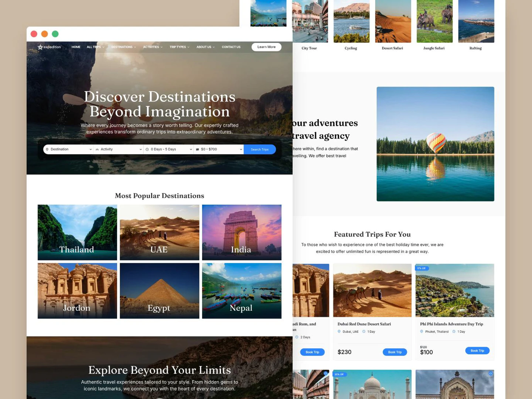Click the 17% Off badge on Phi Phi card

tap(422, 268)
